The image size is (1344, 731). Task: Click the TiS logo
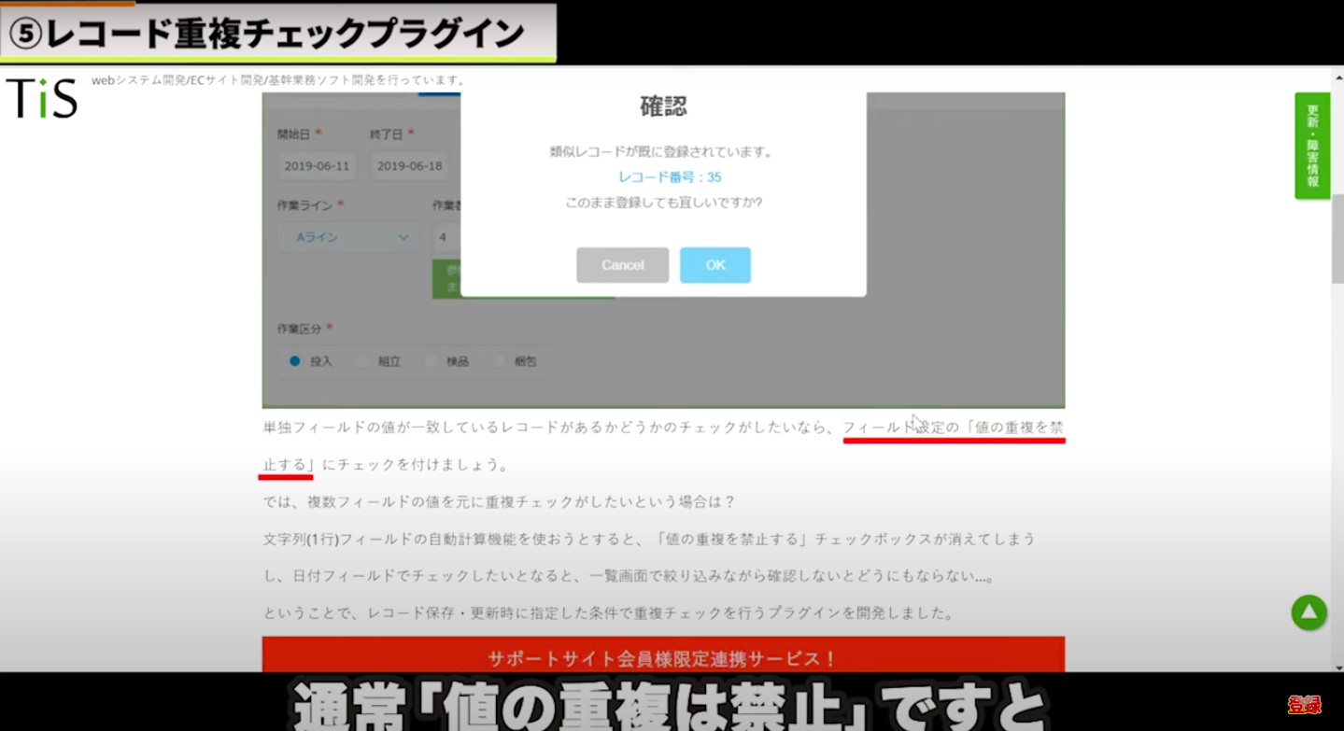42,98
